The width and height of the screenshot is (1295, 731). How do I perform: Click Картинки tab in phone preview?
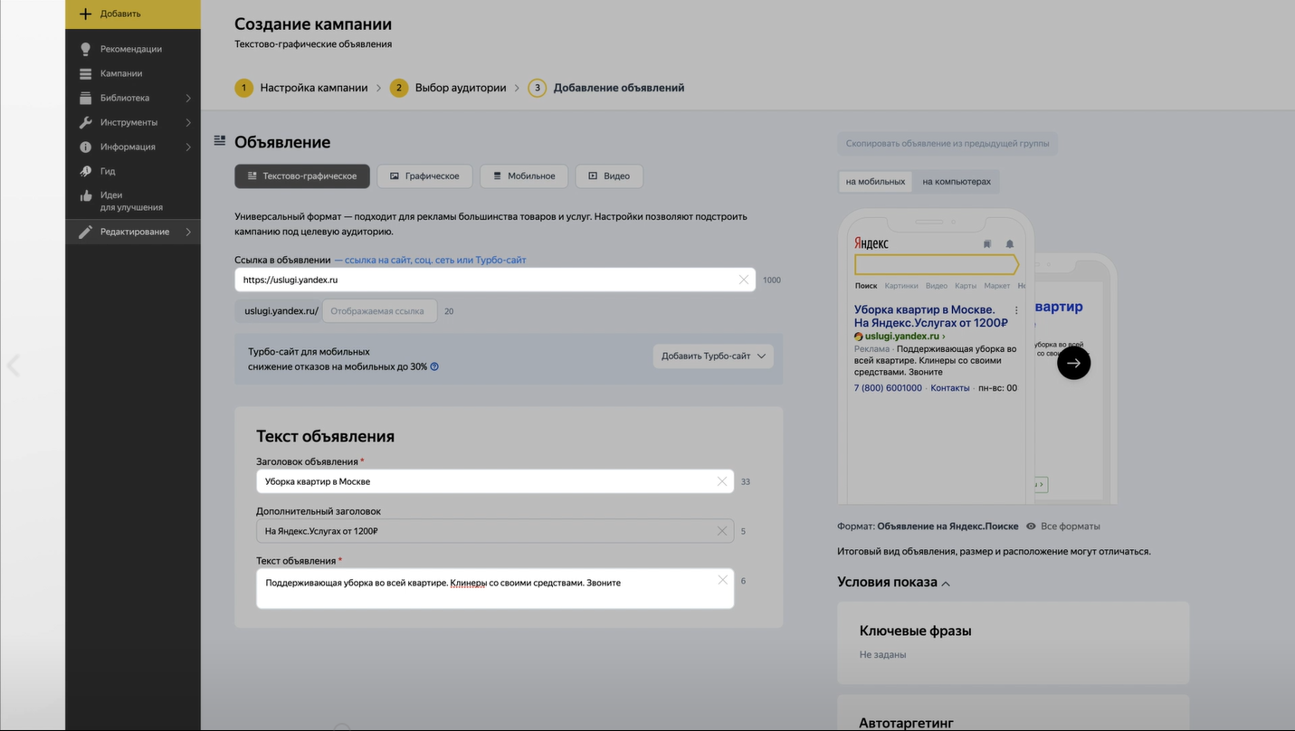coord(901,286)
